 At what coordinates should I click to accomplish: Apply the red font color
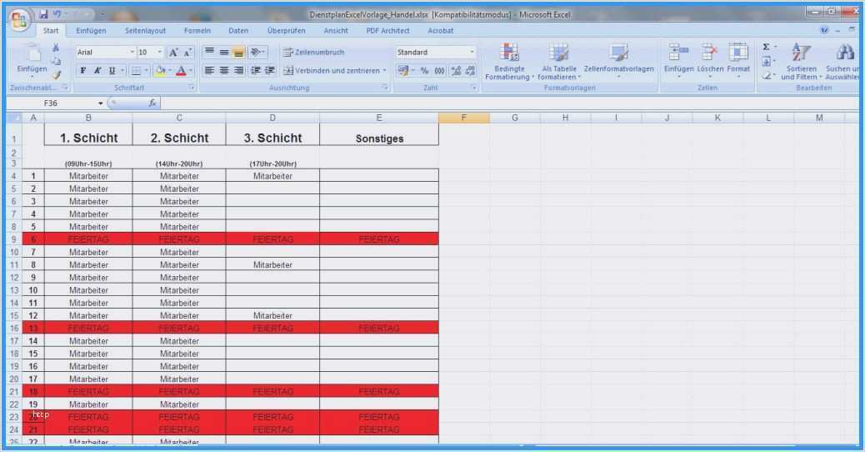tap(181, 71)
